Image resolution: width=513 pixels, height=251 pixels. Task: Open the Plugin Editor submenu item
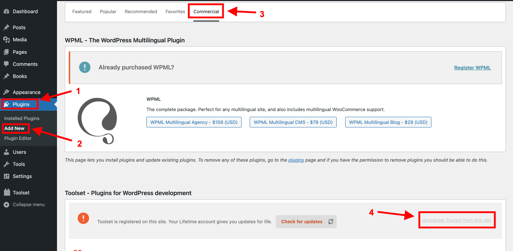point(18,138)
